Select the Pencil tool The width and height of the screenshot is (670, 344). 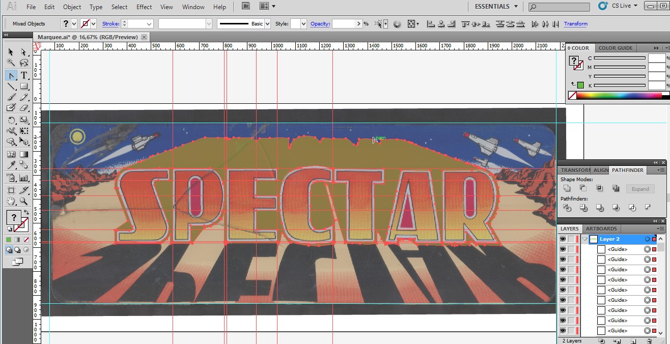pyautogui.click(x=24, y=97)
